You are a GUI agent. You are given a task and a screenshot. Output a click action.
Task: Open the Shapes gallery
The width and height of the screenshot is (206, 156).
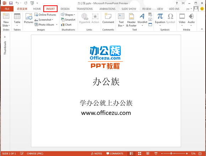pos(68,15)
